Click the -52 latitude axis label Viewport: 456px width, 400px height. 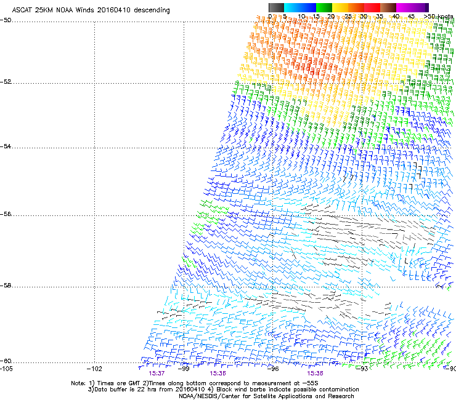pyautogui.click(x=6, y=82)
